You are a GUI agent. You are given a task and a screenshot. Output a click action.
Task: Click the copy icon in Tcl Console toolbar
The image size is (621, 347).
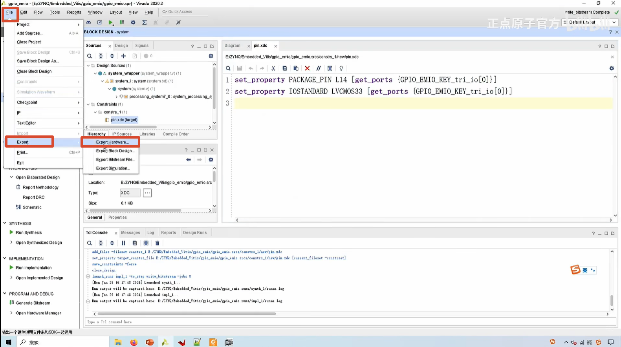point(135,243)
